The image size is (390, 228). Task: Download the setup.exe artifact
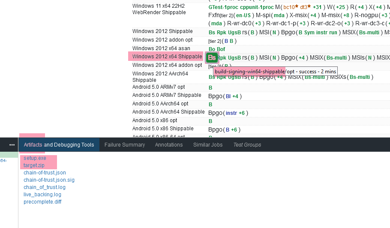(35, 158)
